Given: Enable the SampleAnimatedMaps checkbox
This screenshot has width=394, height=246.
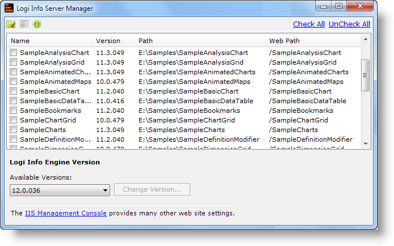Looking at the screenshot, I should (x=13, y=82).
